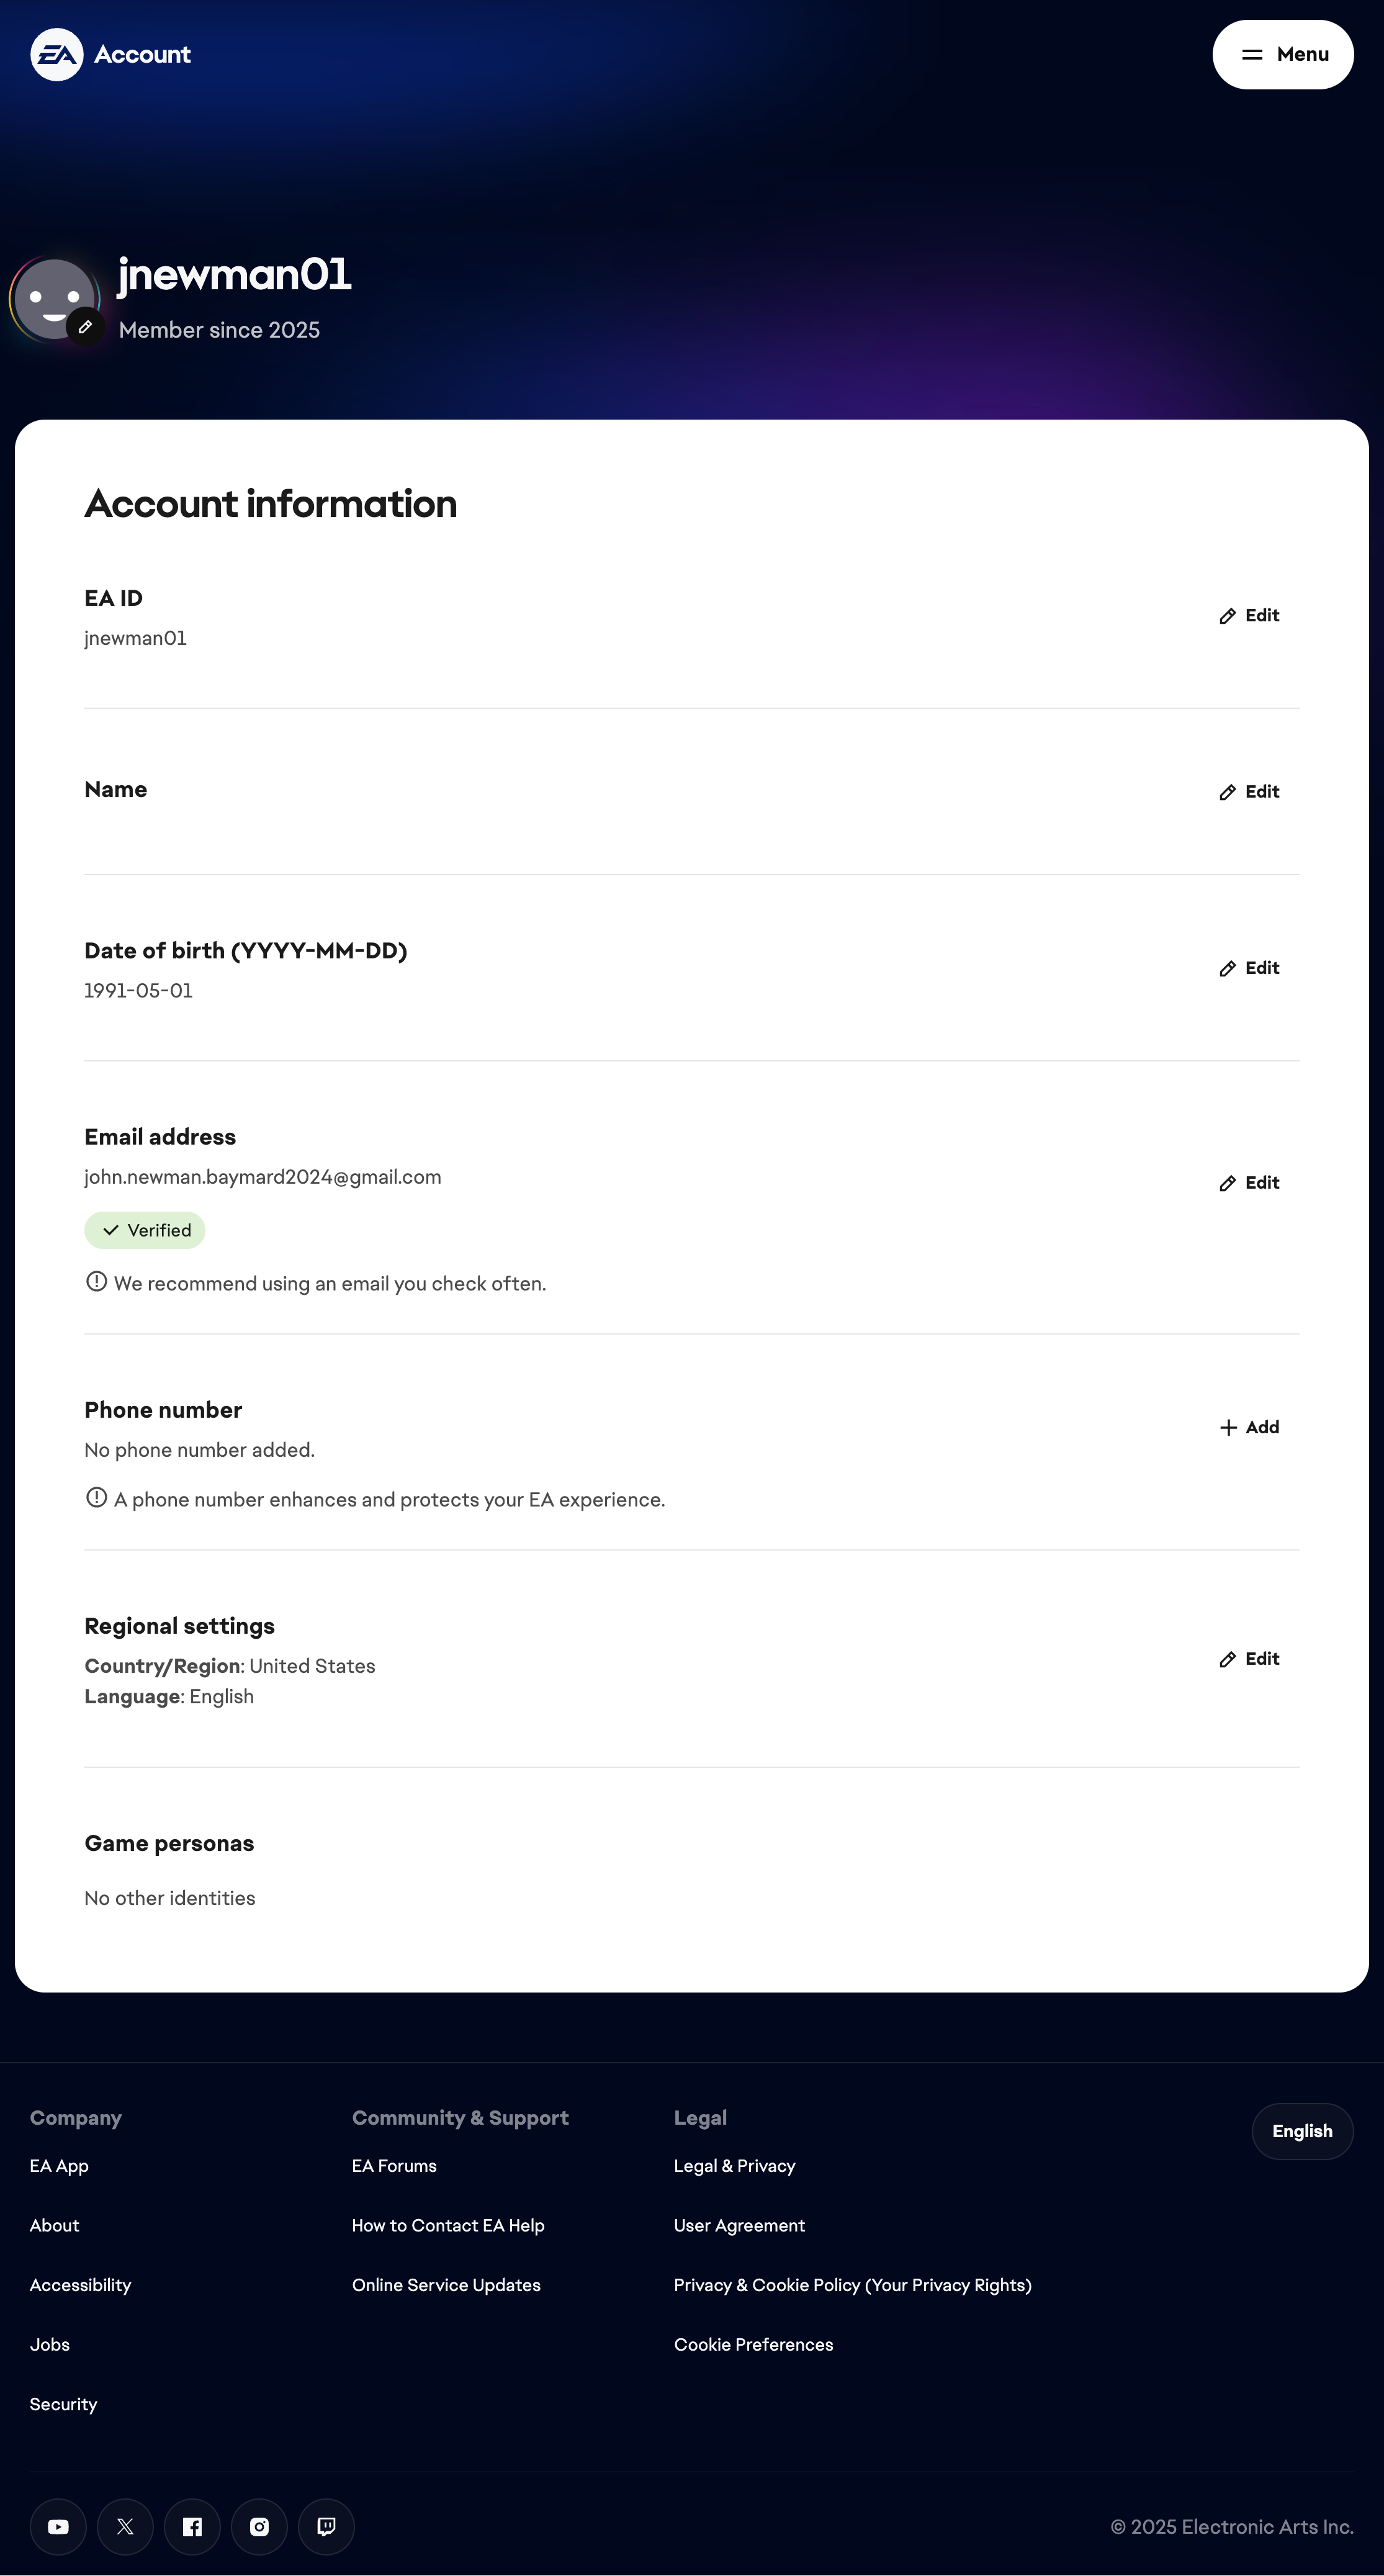
Task: Open EA's YouTube channel from footer
Action: click(x=58, y=2526)
